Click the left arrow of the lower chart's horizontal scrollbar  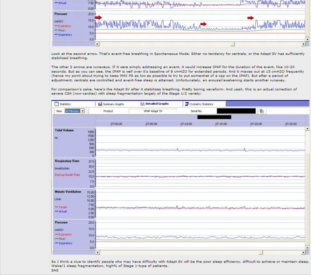(98, 252)
